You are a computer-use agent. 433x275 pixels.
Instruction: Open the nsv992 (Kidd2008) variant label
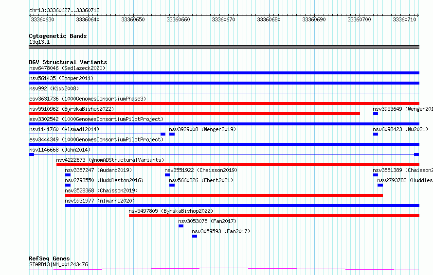pyautogui.click(x=54, y=88)
